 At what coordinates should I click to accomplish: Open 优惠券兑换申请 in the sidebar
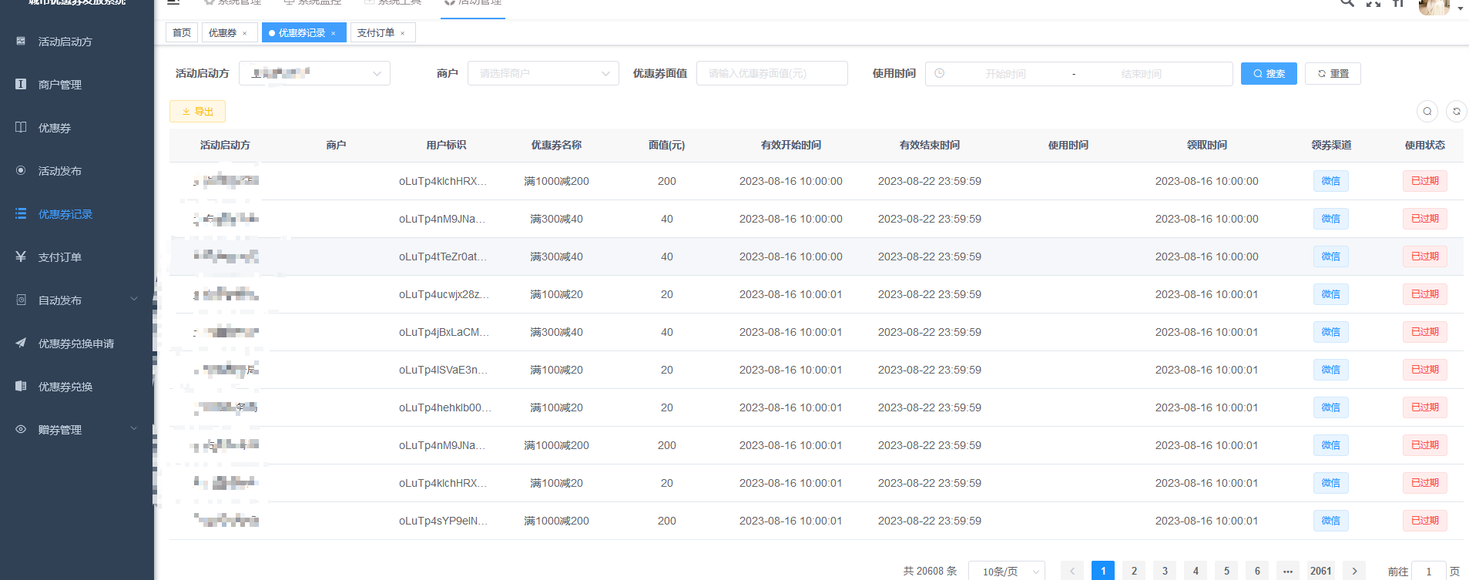point(77,344)
